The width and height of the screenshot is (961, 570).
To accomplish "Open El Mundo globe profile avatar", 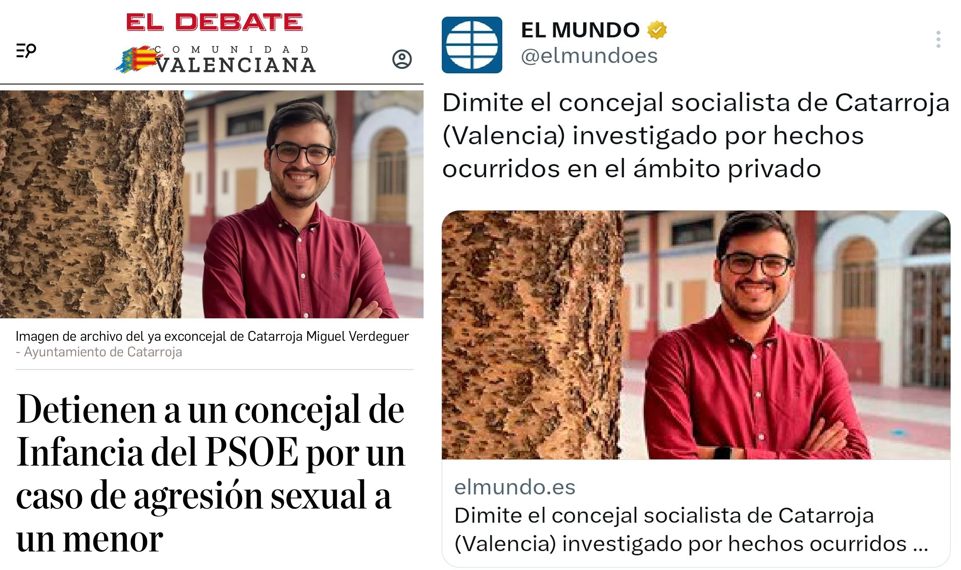I will coord(472,45).
